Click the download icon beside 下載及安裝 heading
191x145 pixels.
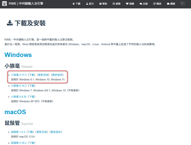click(10, 23)
